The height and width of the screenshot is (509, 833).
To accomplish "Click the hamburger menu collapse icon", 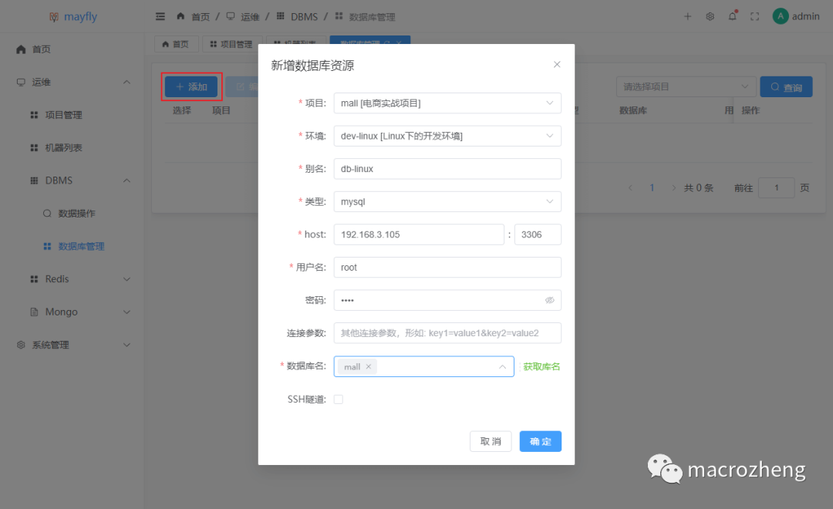I will [x=160, y=16].
